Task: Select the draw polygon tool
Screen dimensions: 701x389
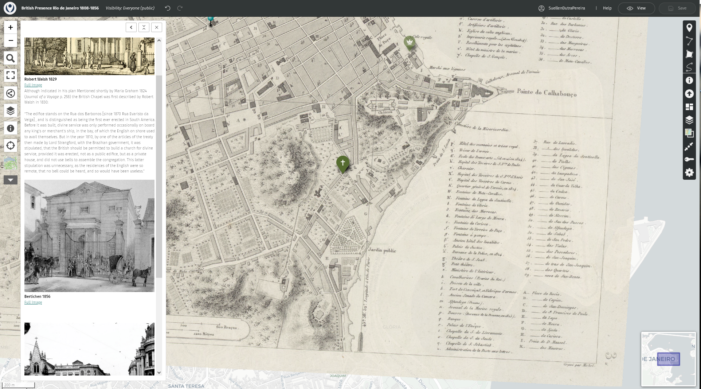Action: 689,54
